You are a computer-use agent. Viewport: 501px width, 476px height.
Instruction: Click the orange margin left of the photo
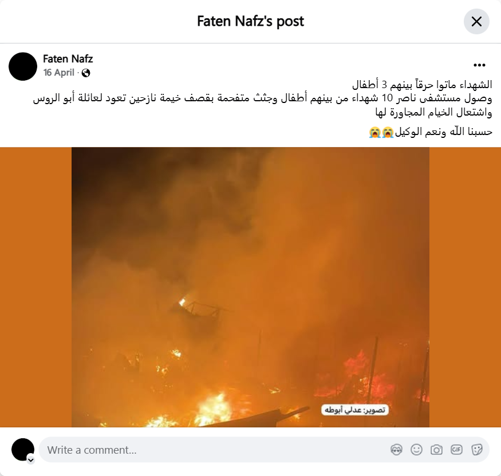click(35, 287)
